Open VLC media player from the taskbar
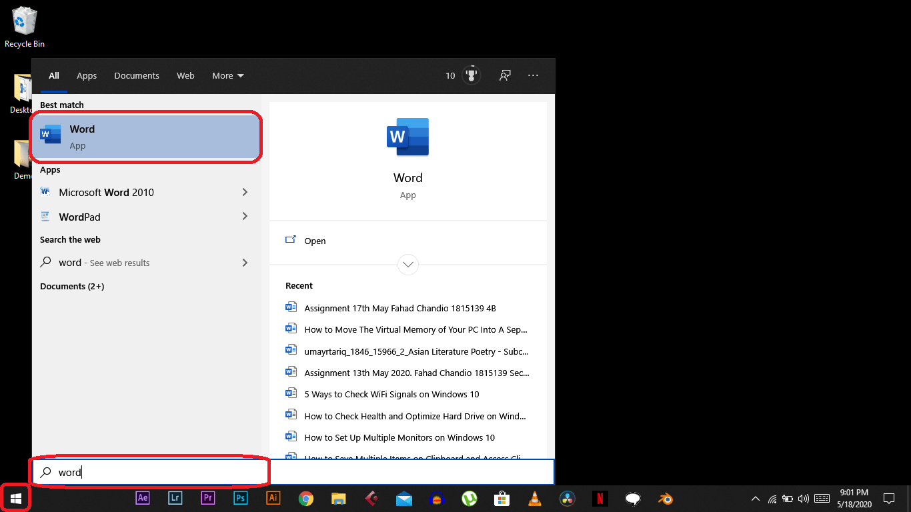Image resolution: width=911 pixels, height=512 pixels. 534,498
